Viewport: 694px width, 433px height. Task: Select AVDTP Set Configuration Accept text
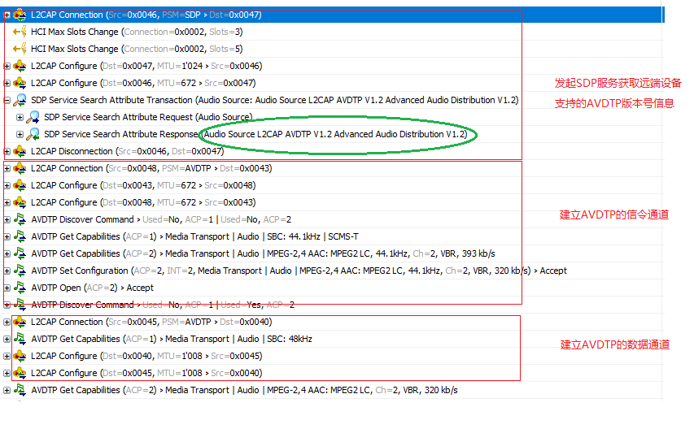pyautogui.click(x=299, y=271)
